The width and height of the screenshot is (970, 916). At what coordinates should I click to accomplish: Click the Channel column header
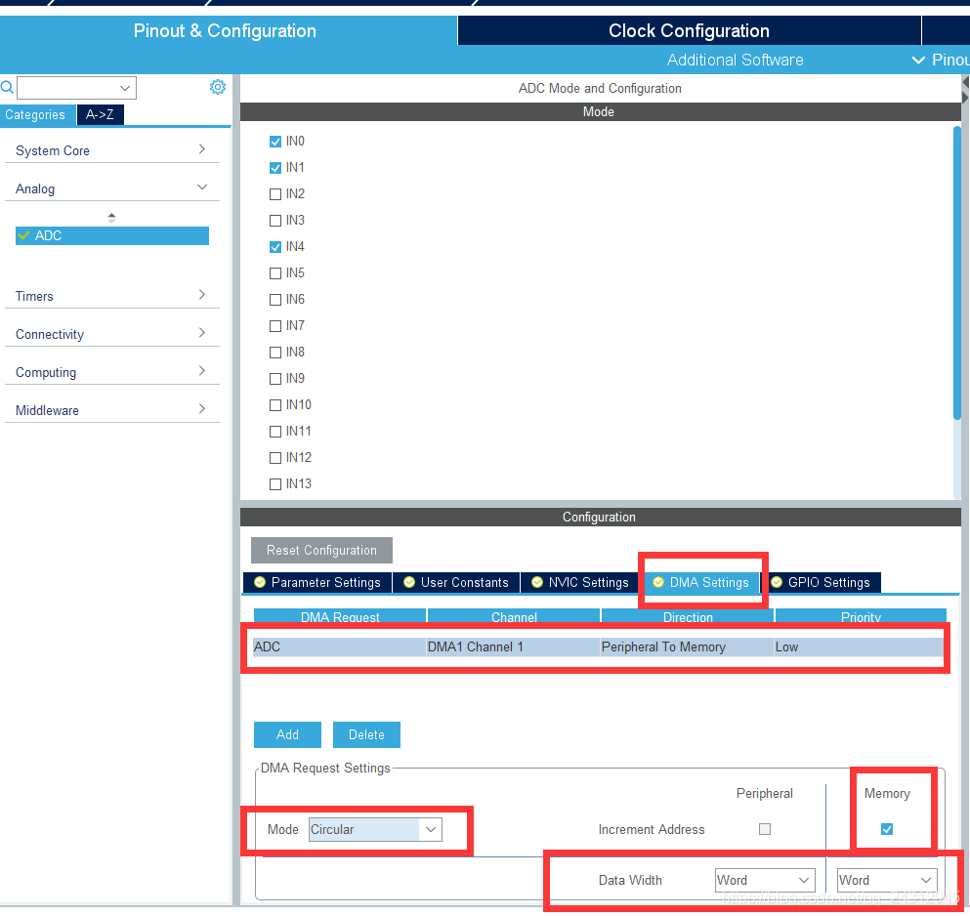514,616
